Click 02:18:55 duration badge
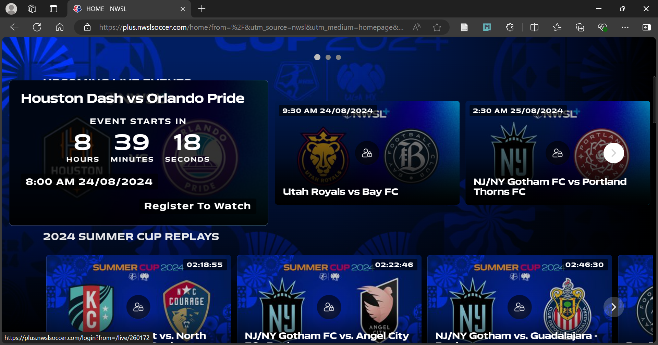This screenshot has width=658, height=345. point(205,265)
